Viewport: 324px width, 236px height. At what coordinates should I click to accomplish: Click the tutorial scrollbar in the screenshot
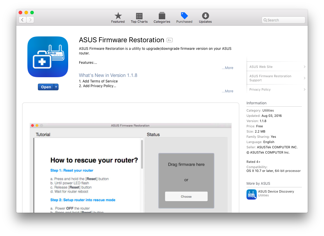pos(142,154)
